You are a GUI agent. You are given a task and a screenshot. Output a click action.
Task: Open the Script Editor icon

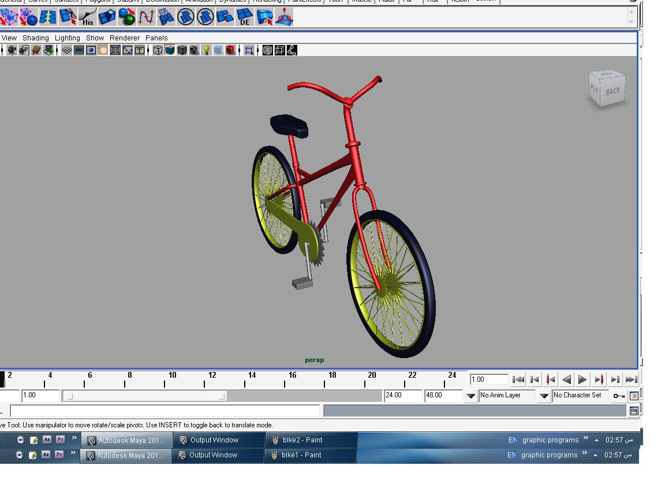coord(634,411)
